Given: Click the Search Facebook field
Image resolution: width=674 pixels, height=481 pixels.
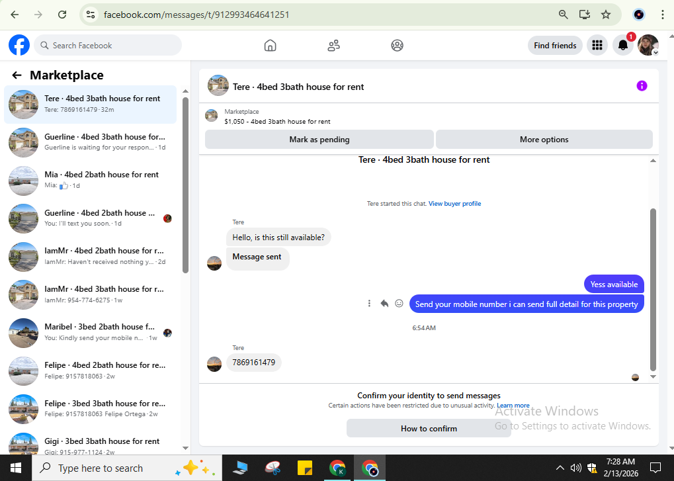Looking at the screenshot, I should point(108,45).
